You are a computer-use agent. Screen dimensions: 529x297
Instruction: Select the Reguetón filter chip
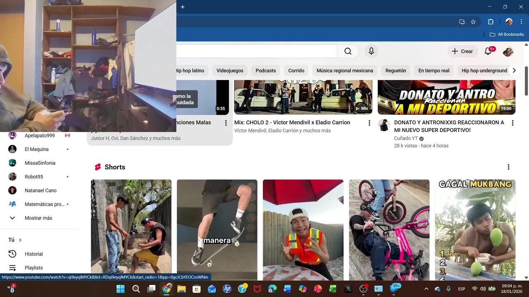(x=396, y=71)
